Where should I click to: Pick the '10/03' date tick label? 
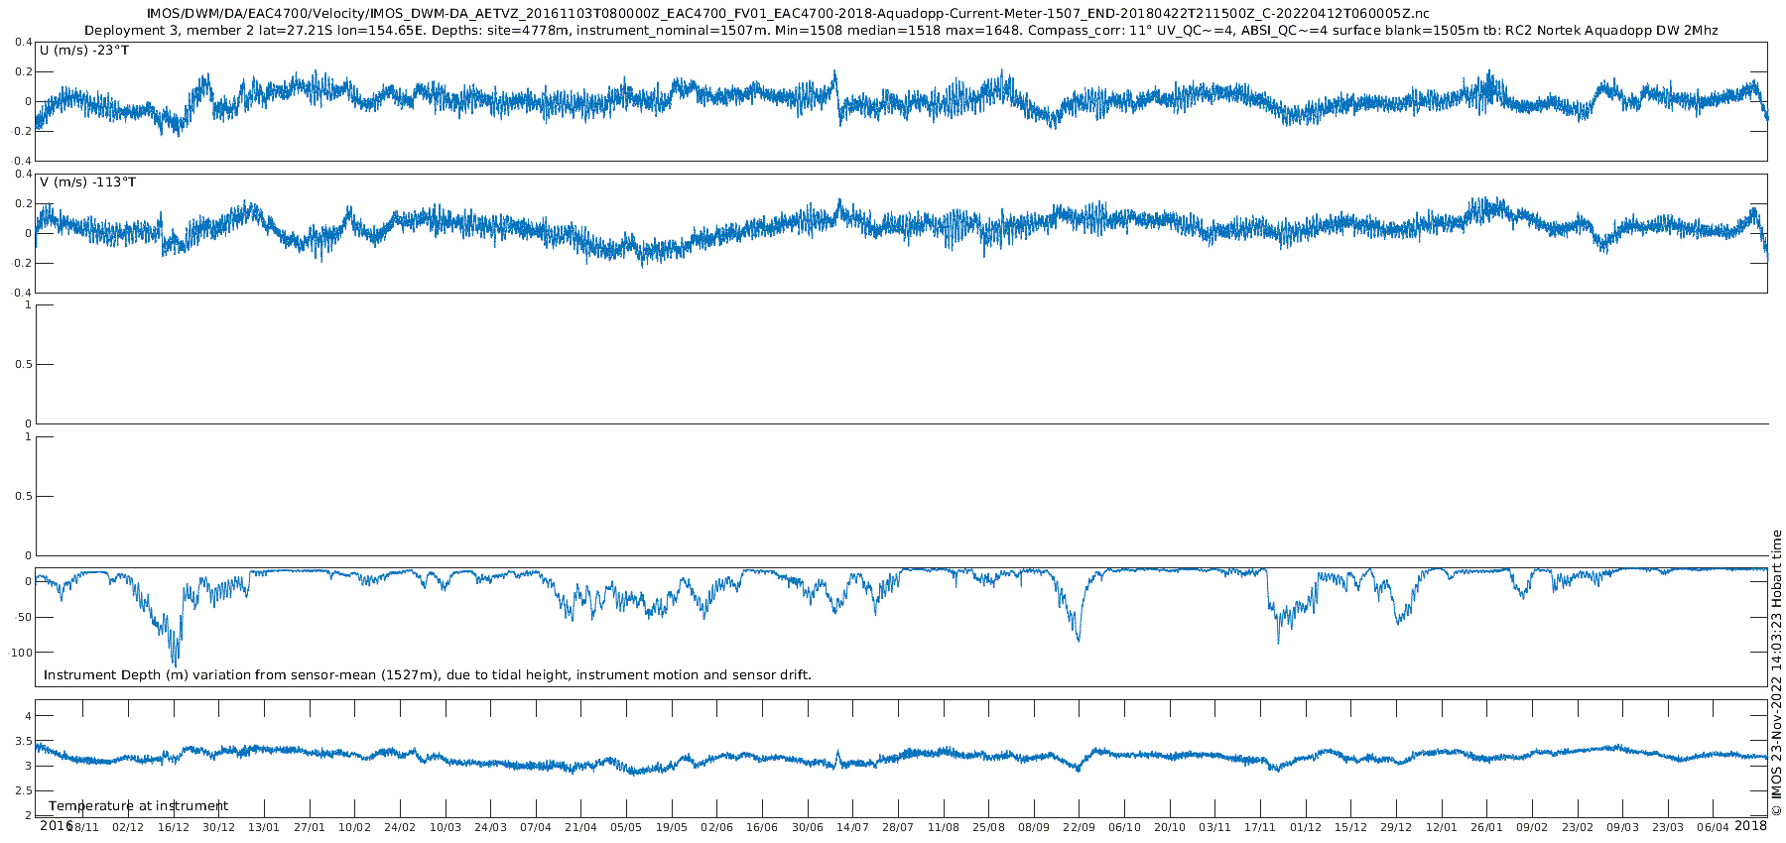click(446, 827)
